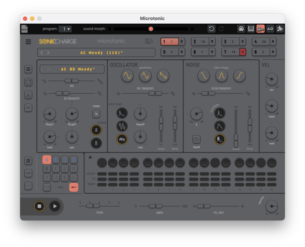
Task: Select output B
Action: [96, 143]
